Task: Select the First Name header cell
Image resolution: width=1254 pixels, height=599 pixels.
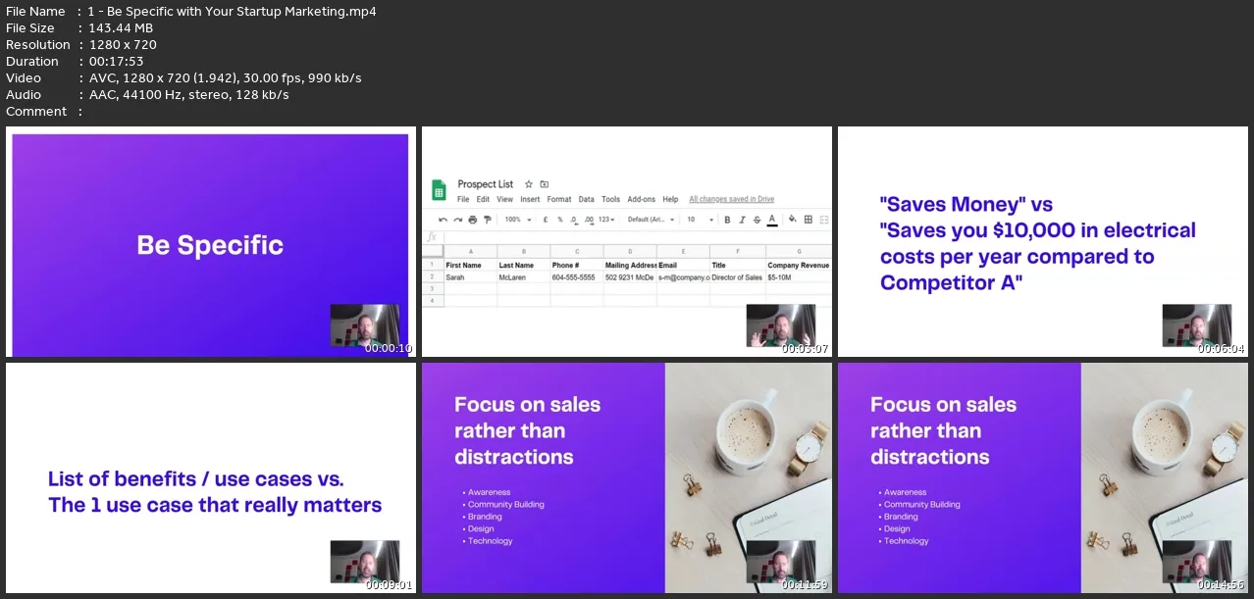Action: 471,265
